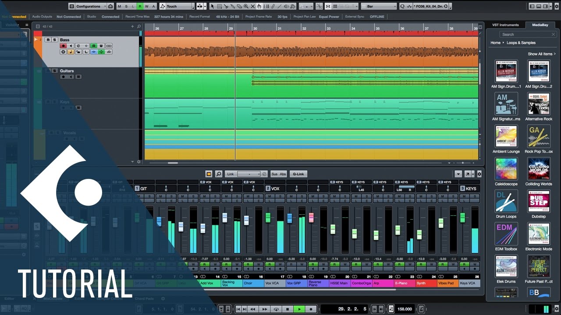Open MixConsole rack selector down arrow

(x=458, y=174)
